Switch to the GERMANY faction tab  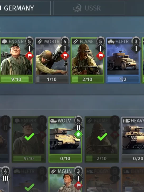[x=25, y=8]
